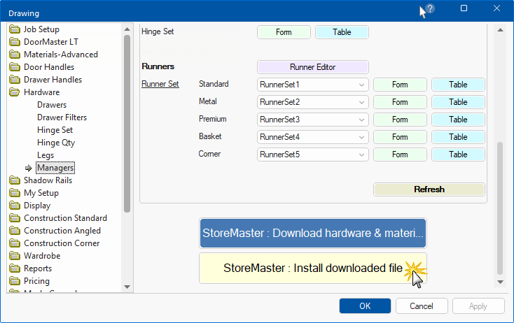Select Hinge Qty in the tree
This screenshot has width=514, height=323.
point(56,143)
